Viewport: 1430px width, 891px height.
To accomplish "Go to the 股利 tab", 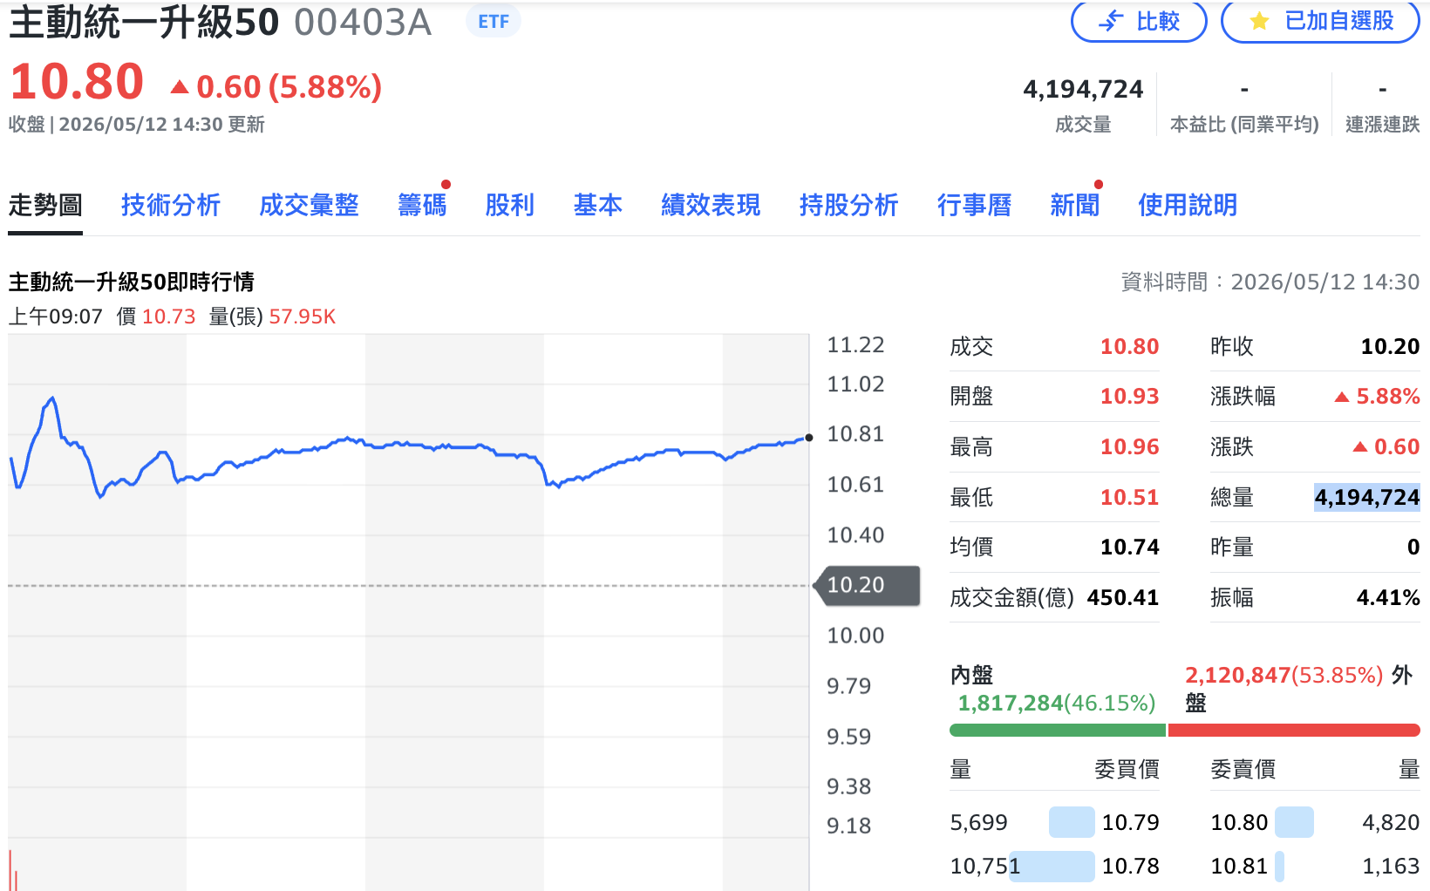I will coord(510,206).
